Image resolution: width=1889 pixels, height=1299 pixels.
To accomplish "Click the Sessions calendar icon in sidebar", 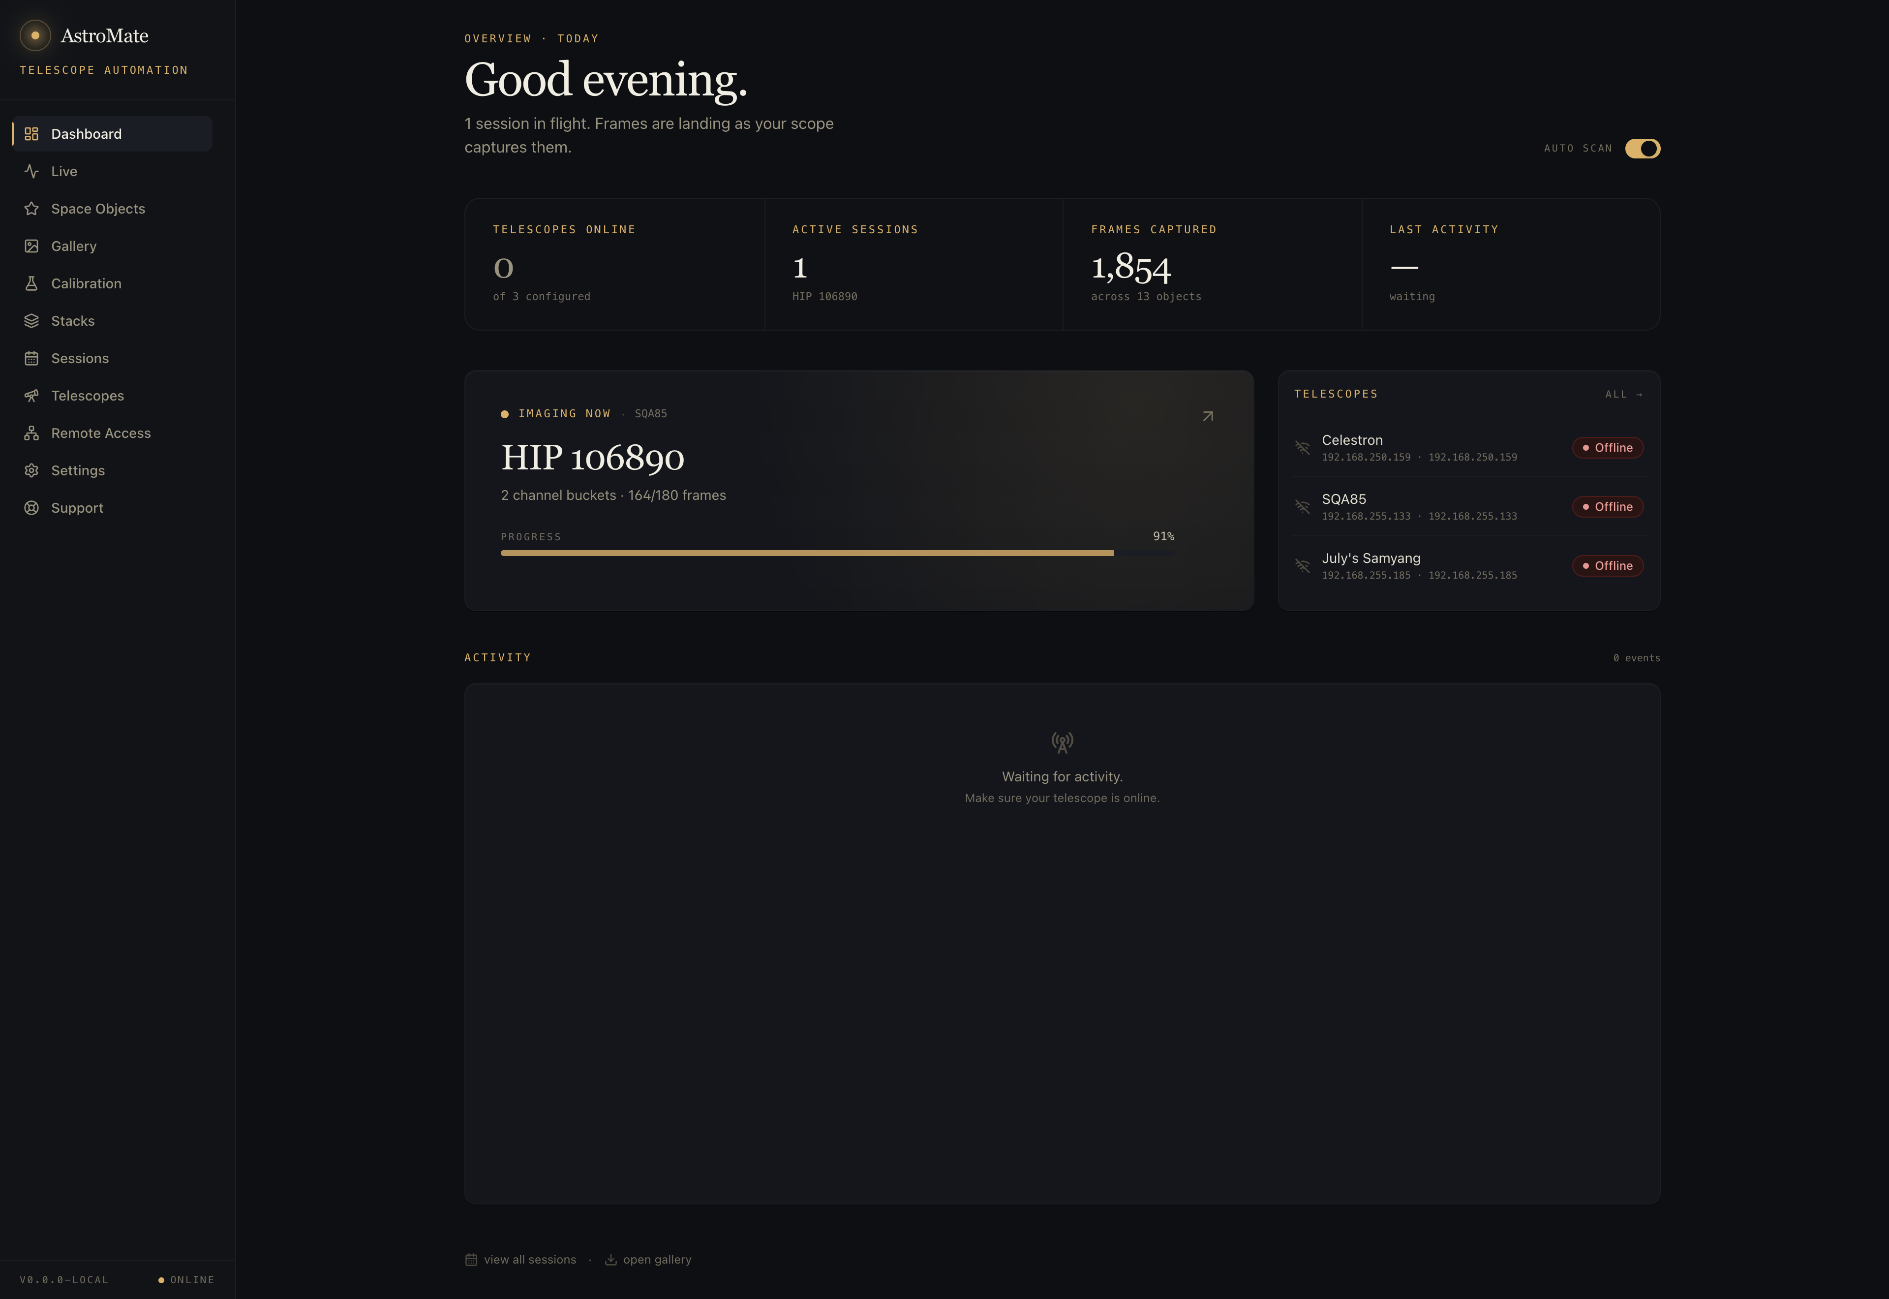I will [x=31, y=358].
